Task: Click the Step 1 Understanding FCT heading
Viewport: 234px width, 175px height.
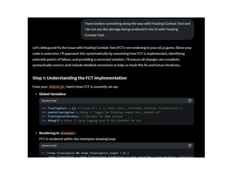Action: click(80, 78)
